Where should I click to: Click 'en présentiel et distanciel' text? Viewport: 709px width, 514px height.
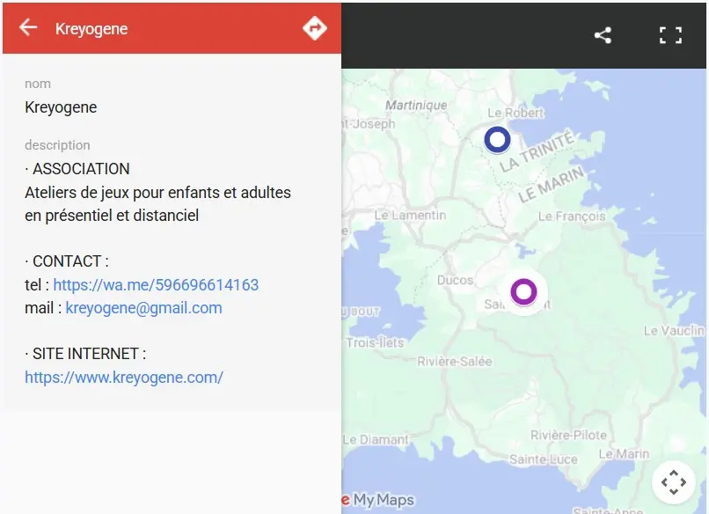112,216
